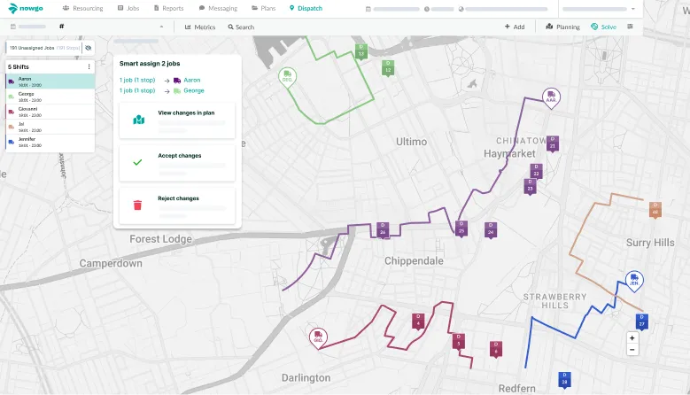Click the Reject changes trash icon

click(x=137, y=205)
